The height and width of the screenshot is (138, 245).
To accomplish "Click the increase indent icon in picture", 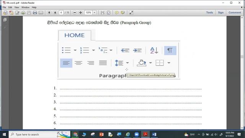I will [137, 50].
